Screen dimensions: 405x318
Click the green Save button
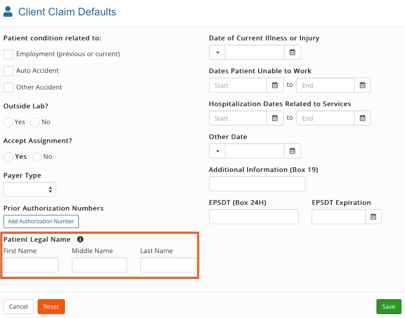[389, 306]
